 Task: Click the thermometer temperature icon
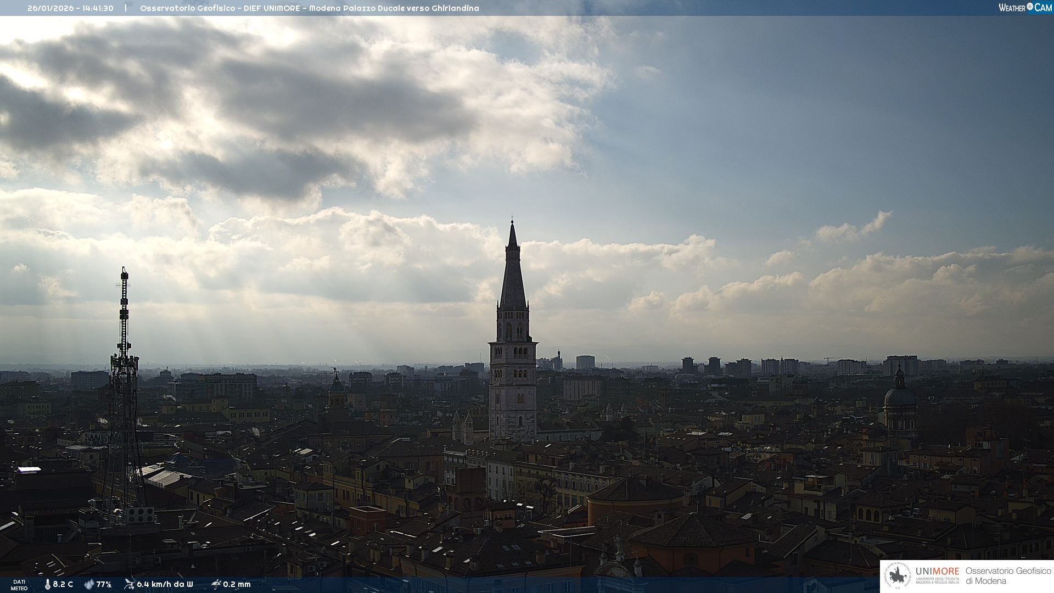48,585
